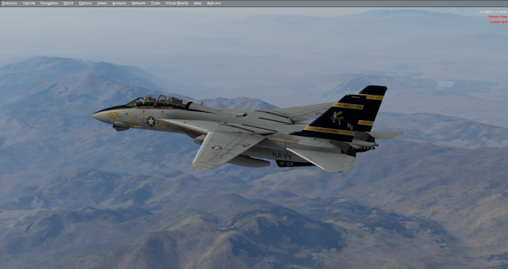Open the Virtual Reality menu
The image size is (508, 269).
click(177, 3)
